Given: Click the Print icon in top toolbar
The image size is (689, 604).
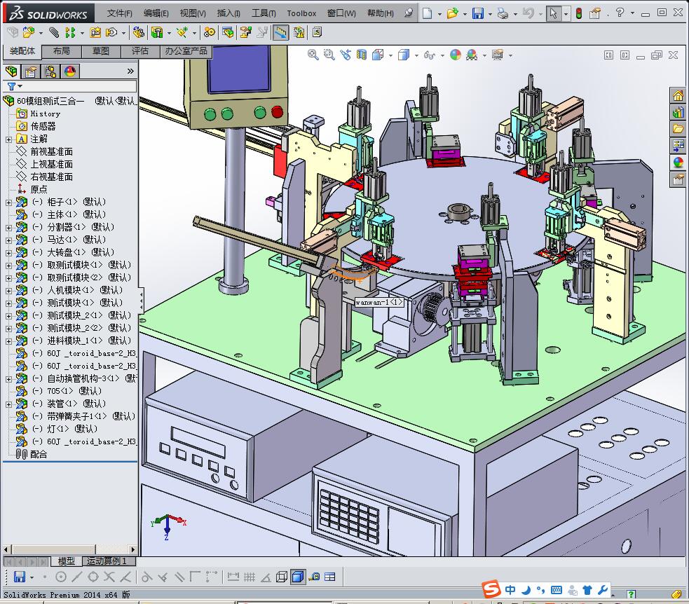Looking at the screenshot, I should click(503, 13).
